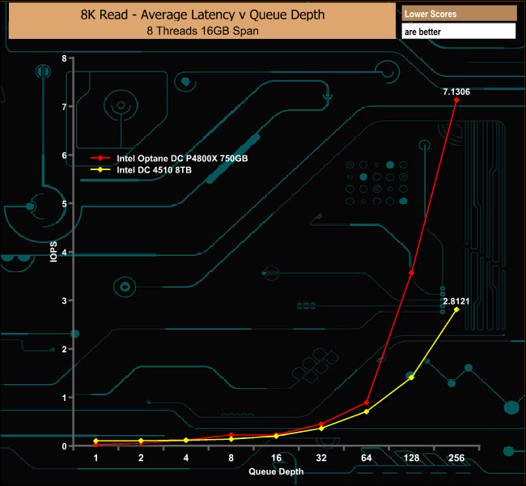Click the yellow data point at queue depth 64

tap(367, 411)
